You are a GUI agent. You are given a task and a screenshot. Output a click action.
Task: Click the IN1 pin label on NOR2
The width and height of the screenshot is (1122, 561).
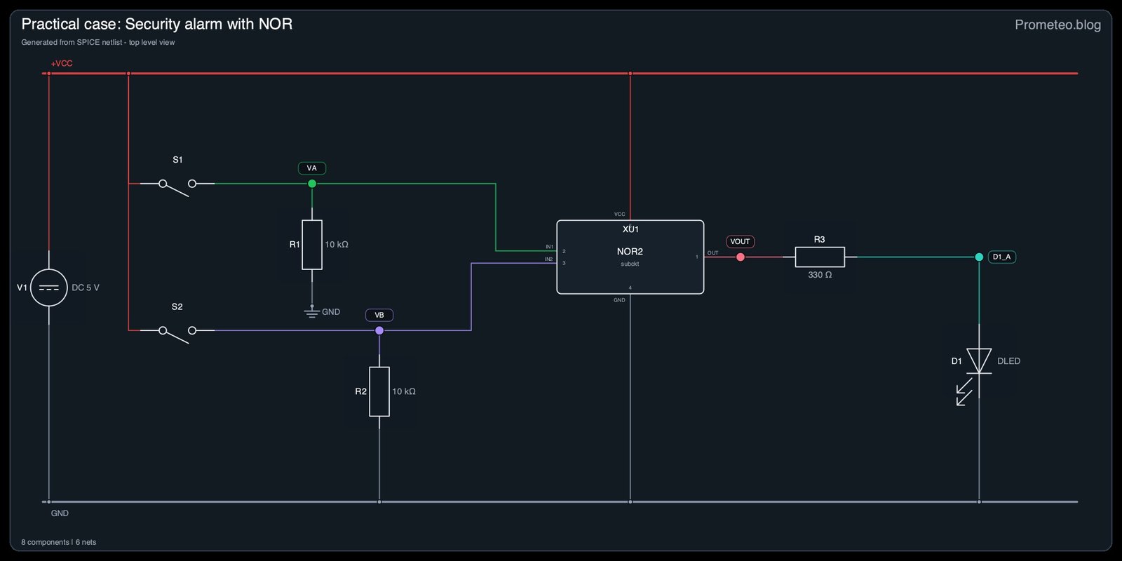550,247
